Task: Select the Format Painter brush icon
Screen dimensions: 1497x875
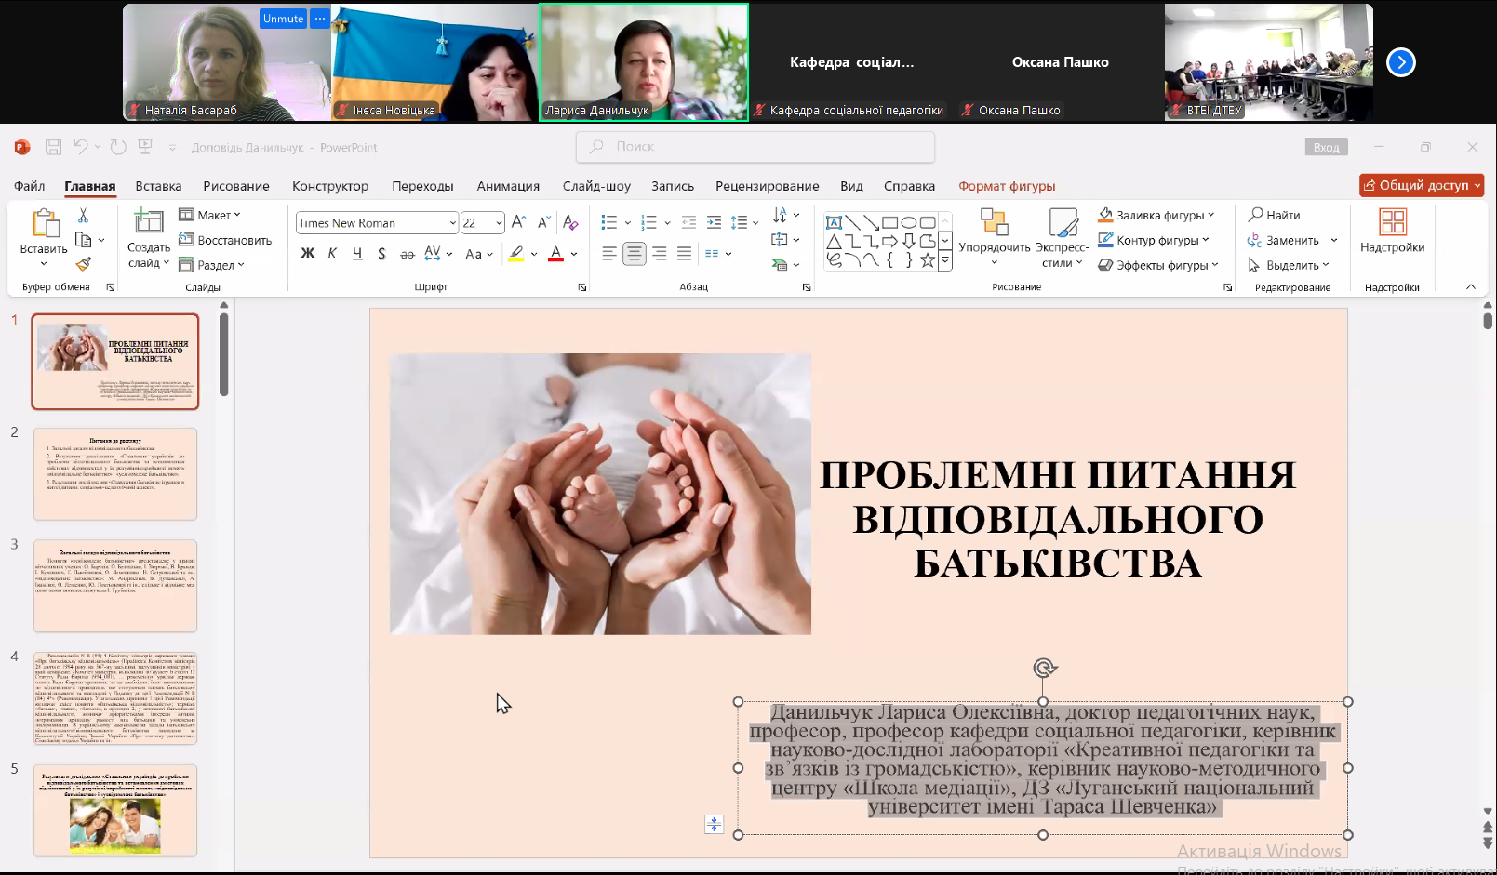Action: (x=83, y=265)
